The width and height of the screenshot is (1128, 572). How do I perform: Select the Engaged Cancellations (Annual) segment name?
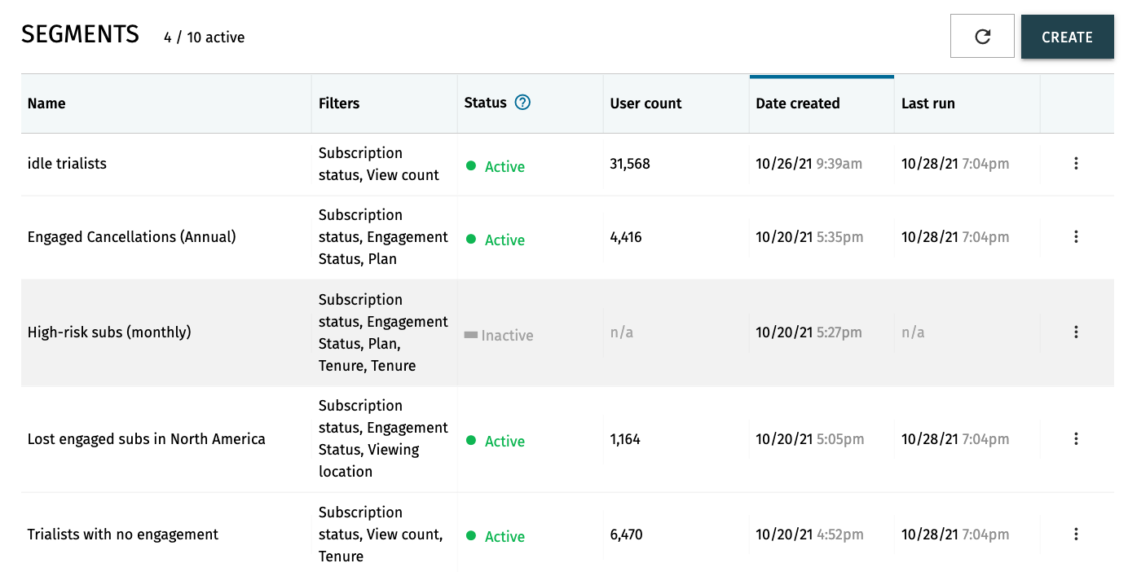pyautogui.click(x=132, y=237)
